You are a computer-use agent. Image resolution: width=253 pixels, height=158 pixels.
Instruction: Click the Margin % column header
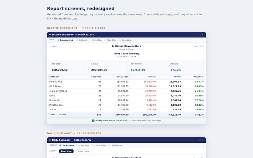pos(198,77)
